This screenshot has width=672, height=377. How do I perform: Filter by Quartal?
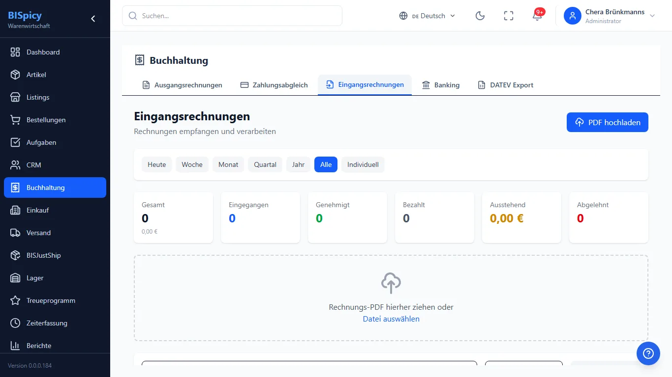tap(265, 164)
